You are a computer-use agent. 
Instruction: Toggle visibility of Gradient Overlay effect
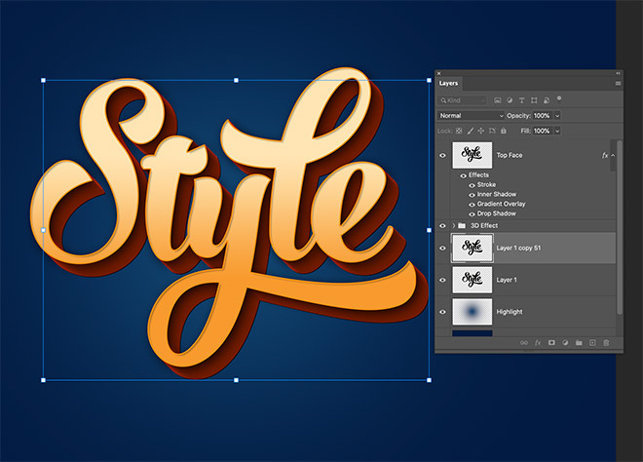[x=463, y=204]
